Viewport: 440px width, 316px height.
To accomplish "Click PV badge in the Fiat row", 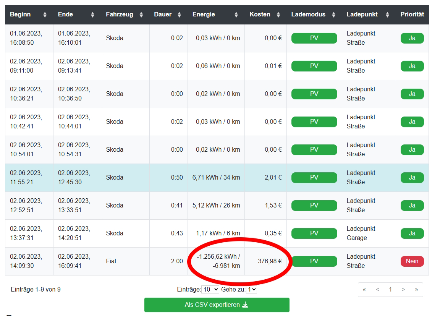I will 314,261.
